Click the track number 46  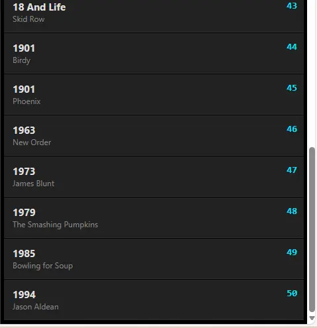click(292, 129)
